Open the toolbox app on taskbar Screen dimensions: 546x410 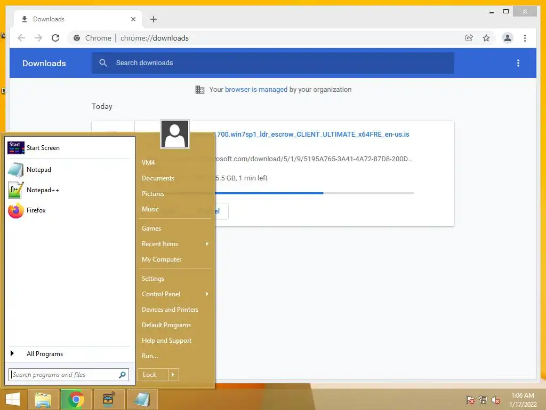pos(109,399)
